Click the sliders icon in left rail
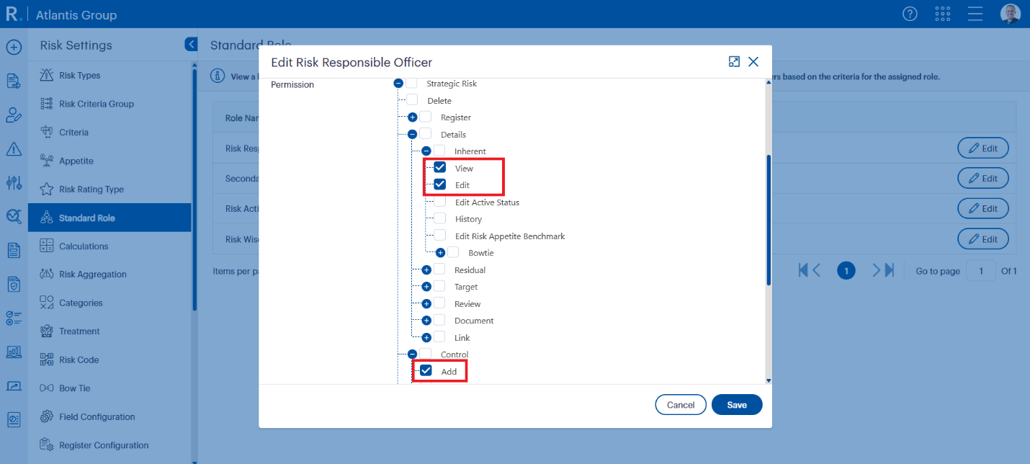Viewport: 1030px width, 464px height. [x=14, y=182]
